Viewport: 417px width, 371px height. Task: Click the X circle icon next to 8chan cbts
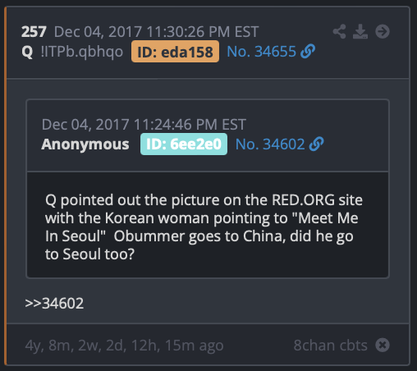(x=383, y=345)
